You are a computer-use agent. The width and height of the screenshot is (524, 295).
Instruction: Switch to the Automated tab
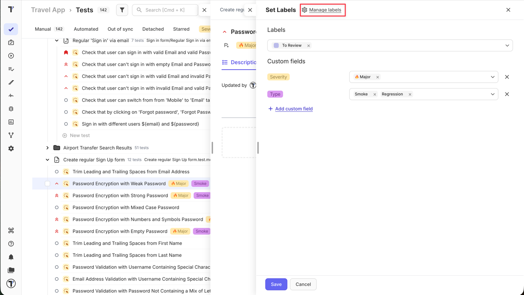pyautogui.click(x=86, y=29)
